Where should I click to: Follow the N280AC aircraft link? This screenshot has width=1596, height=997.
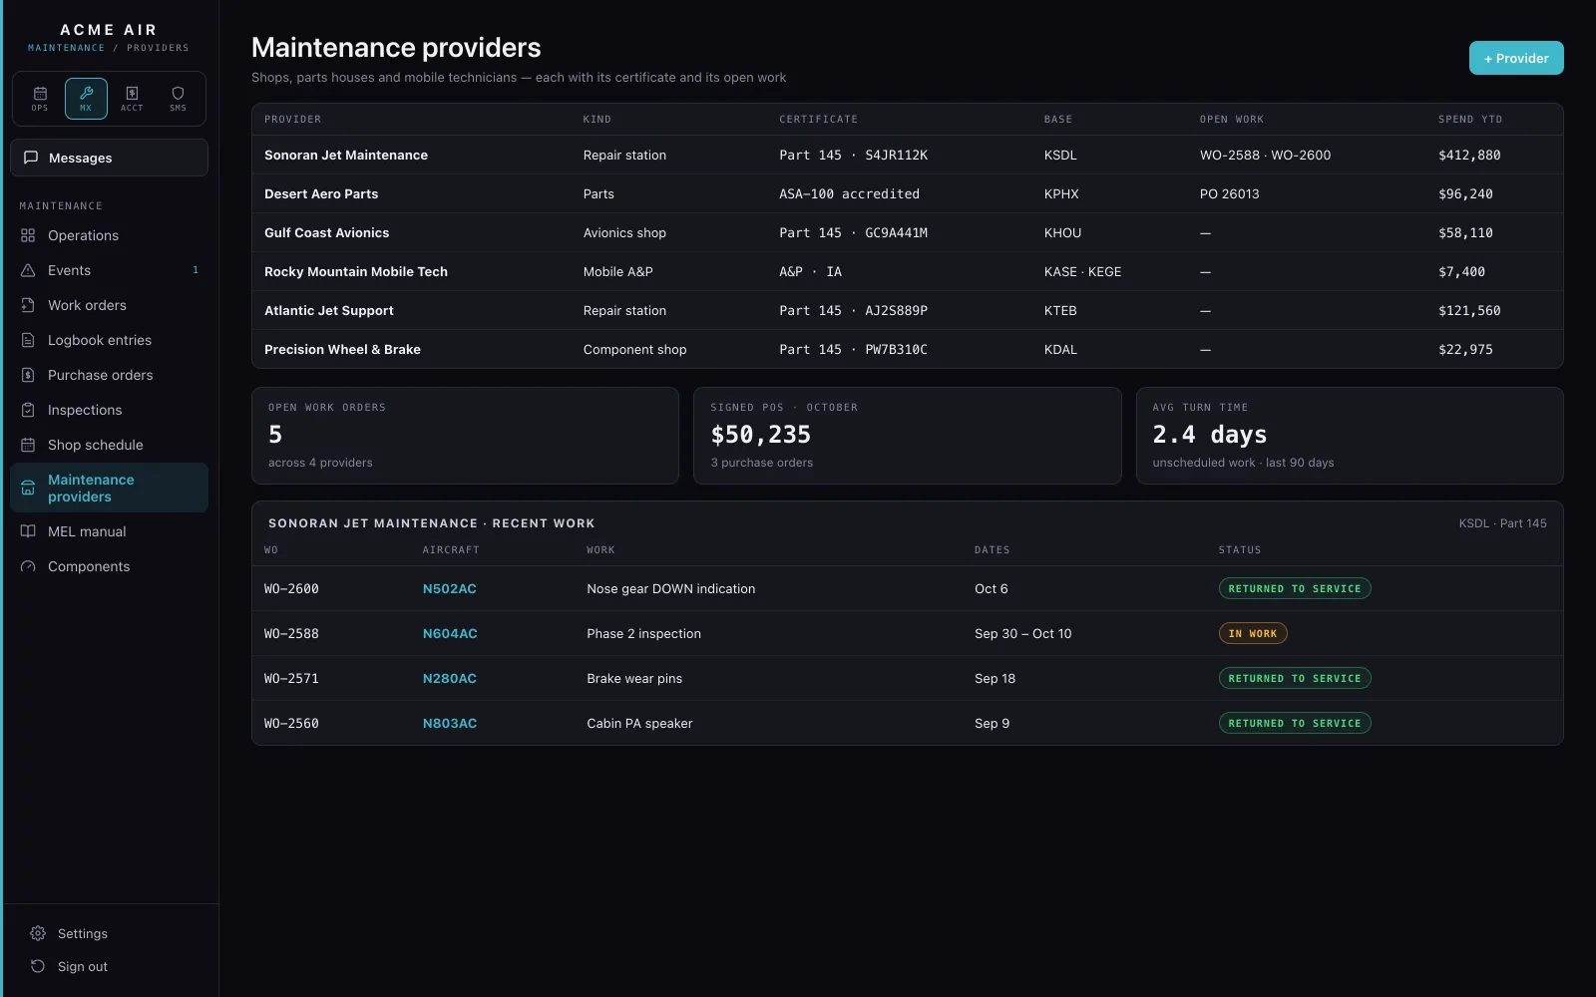coord(450,678)
